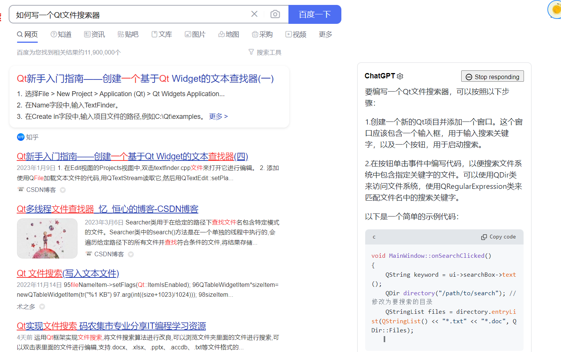
Task: Clear the search box text
Action: (254, 14)
